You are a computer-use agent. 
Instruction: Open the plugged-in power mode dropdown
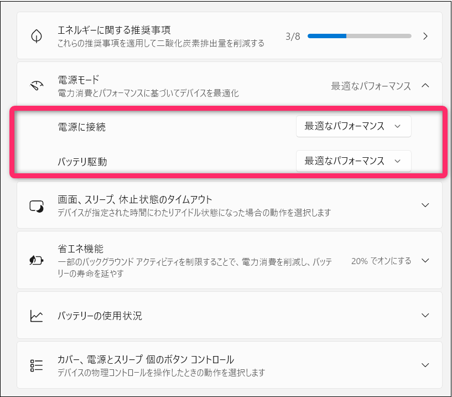pos(354,126)
